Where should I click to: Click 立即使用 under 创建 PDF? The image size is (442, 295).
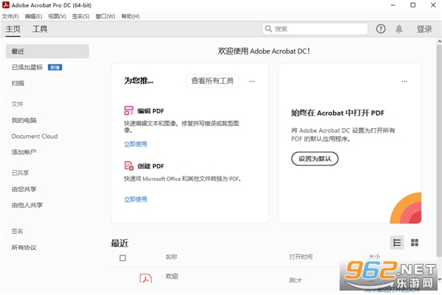click(x=136, y=199)
